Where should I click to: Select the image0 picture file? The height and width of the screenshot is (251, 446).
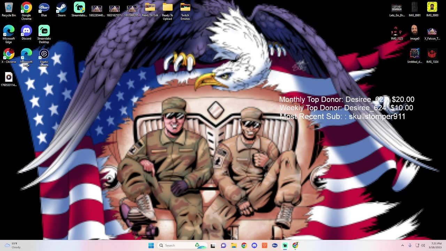(x=415, y=33)
